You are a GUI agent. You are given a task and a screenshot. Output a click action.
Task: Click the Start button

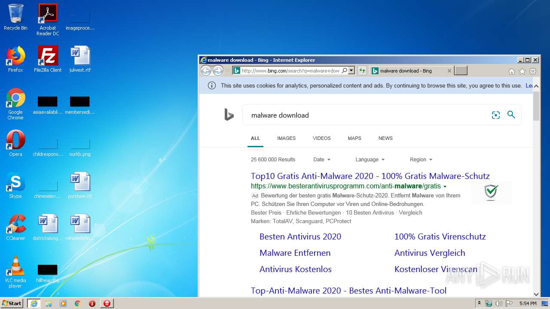tap(12, 303)
